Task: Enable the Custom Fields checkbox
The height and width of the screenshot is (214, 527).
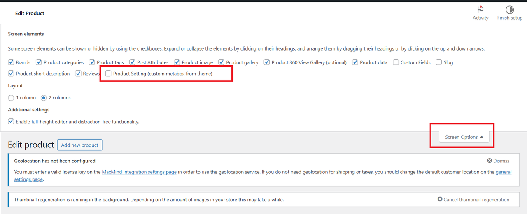Action: (x=396, y=62)
